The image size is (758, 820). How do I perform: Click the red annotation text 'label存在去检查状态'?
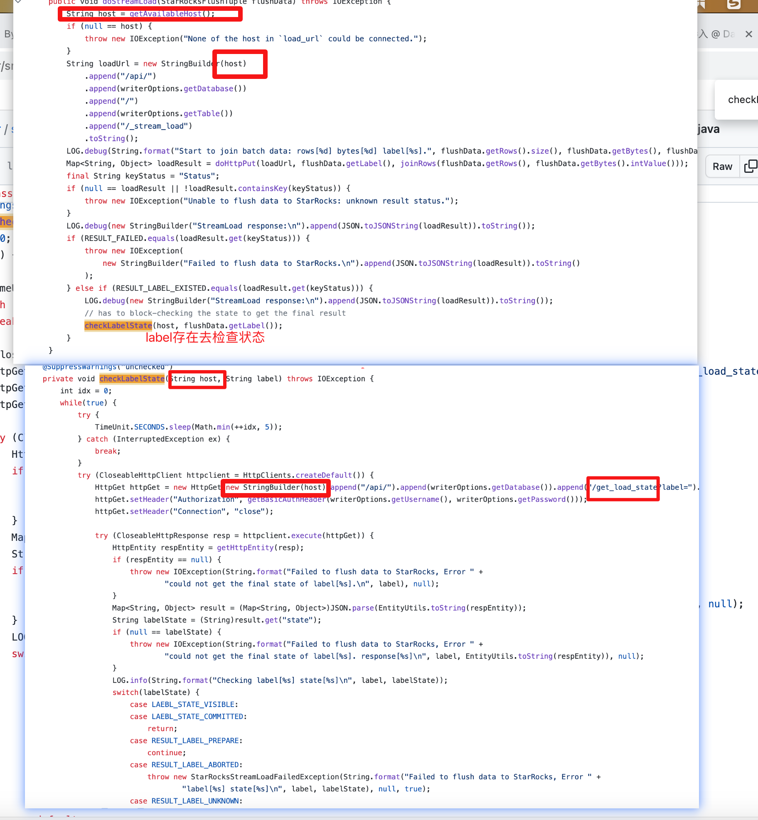tap(205, 337)
